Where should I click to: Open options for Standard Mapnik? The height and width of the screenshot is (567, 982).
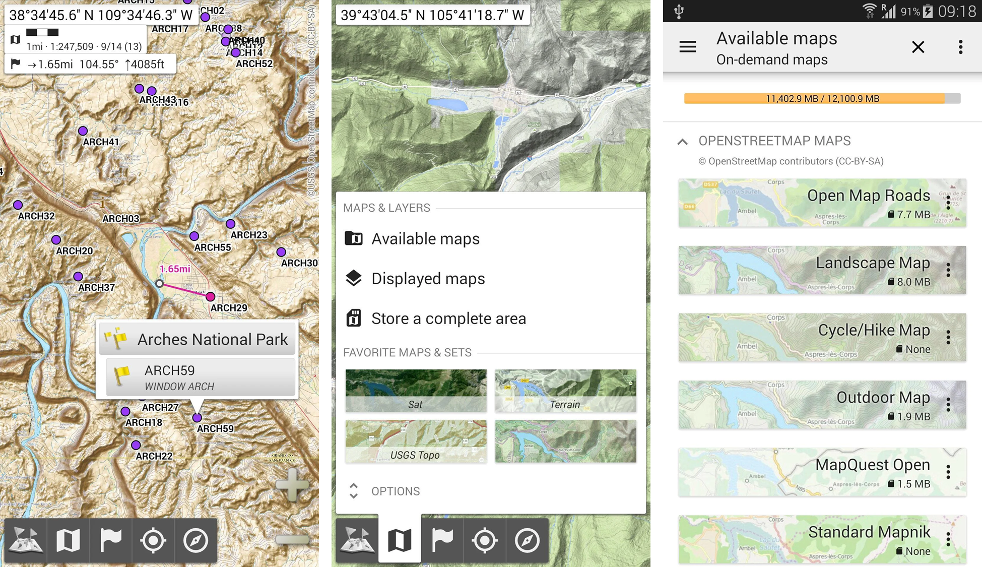(x=948, y=539)
